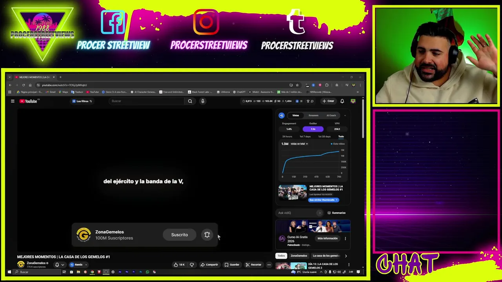Toggle the overlay notification bell

point(207,235)
